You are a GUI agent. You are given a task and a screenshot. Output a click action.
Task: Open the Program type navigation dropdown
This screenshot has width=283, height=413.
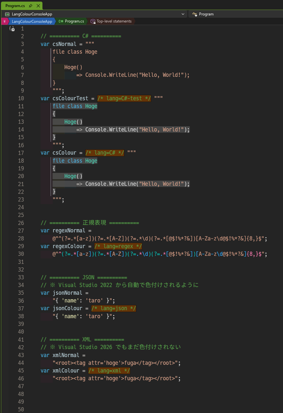pyautogui.click(x=236, y=14)
